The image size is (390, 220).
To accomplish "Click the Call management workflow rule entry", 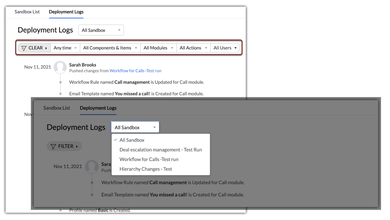I will [x=132, y=82].
